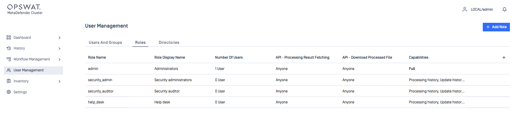Open the security_admin role row

click(x=100, y=80)
